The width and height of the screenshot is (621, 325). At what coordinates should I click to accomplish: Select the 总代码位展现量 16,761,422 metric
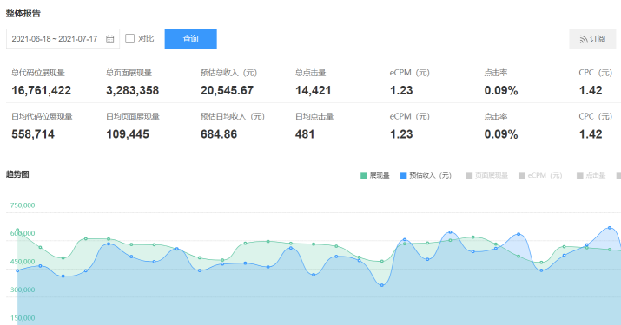coord(41,83)
